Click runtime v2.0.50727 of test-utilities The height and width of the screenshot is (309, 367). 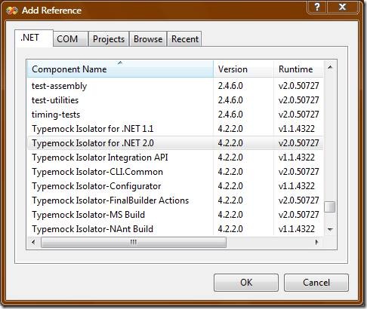click(299, 100)
